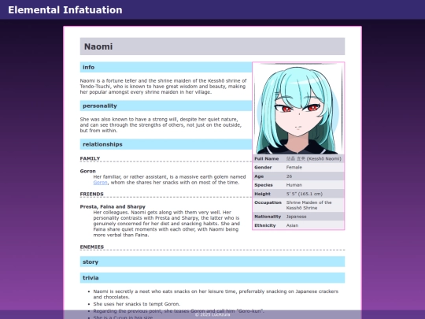The height and width of the screenshot is (319, 425).
Task: Click the Elemental Infatuation site title
Action: [x=65, y=10]
